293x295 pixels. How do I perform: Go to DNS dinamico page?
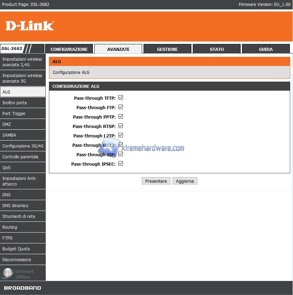(23, 205)
